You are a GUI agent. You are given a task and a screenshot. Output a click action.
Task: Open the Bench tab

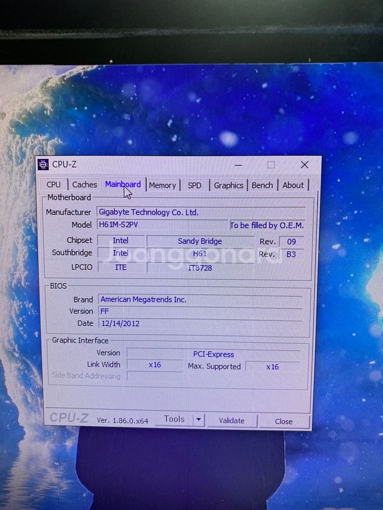click(x=262, y=185)
